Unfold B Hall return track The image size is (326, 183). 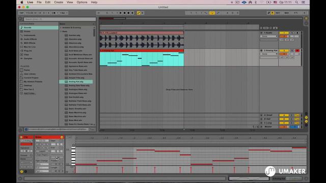coord(261,119)
